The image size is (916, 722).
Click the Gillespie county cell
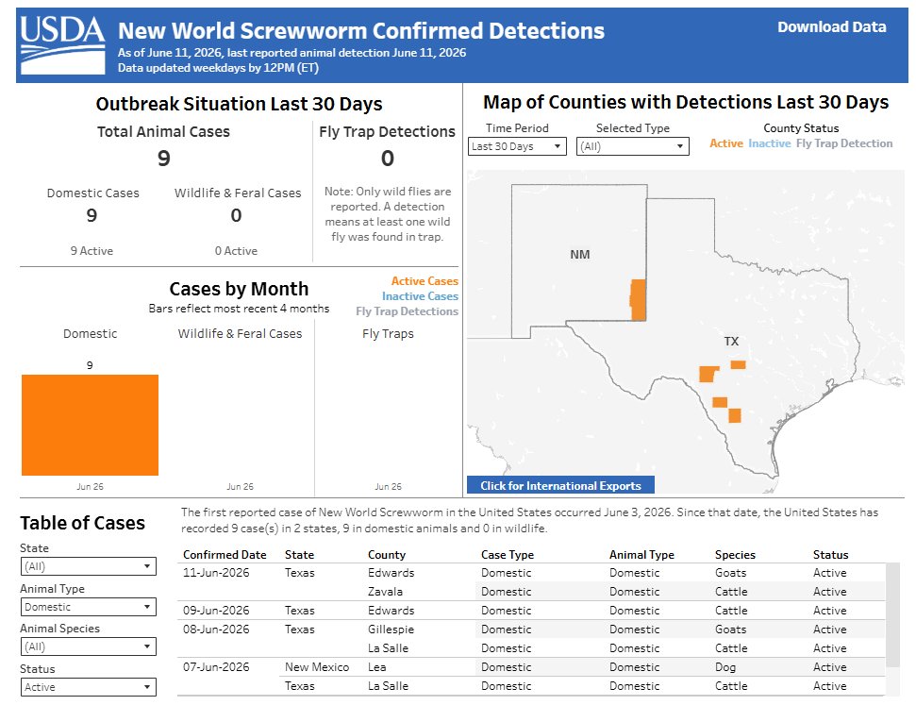[391, 630]
